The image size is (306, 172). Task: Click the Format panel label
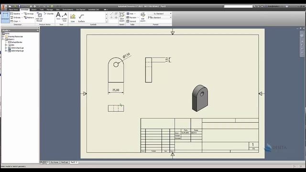coord(155,24)
